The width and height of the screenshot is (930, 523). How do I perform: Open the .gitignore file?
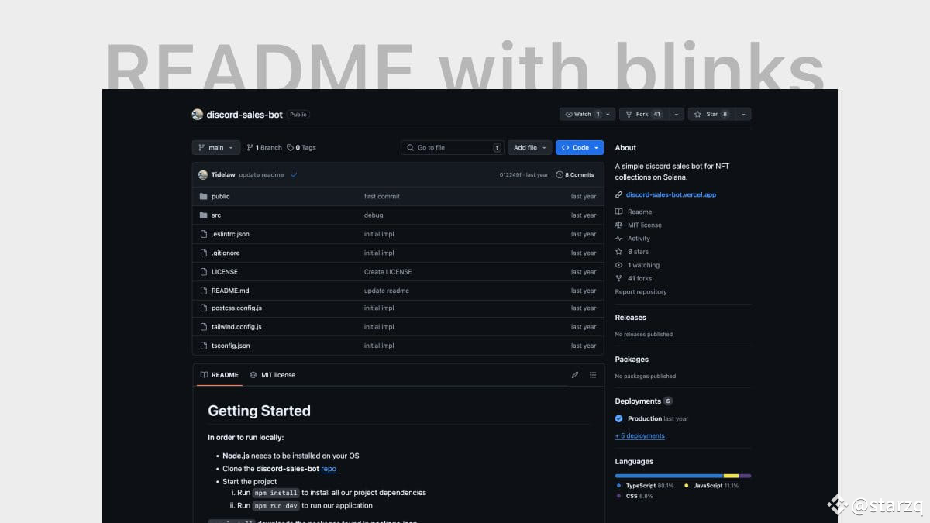click(226, 253)
